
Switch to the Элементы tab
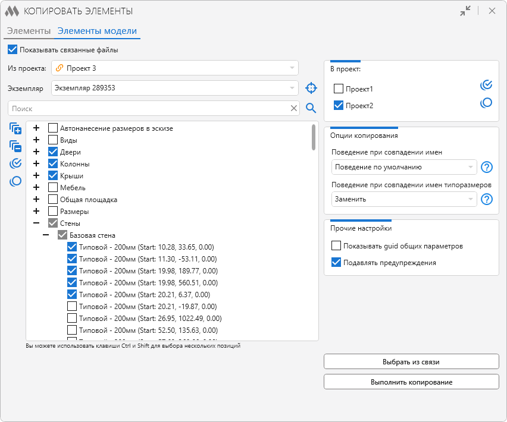click(29, 31)
